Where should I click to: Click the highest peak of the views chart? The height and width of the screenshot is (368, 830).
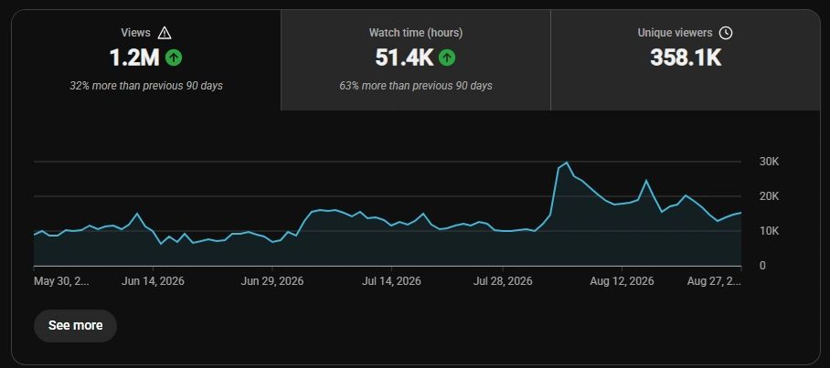[567, 163]
